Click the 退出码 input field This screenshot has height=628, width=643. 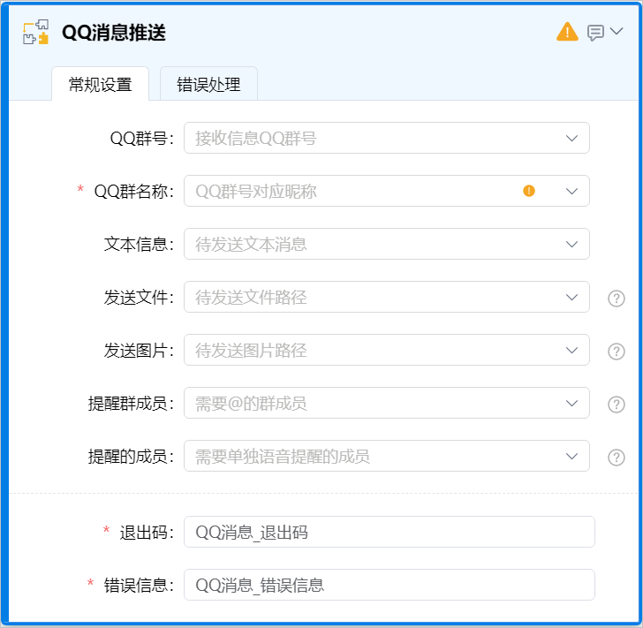pos(389,532)
